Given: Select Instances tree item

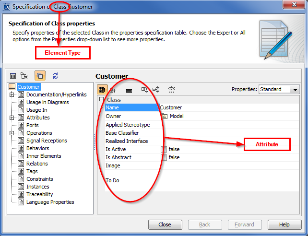Looking at the screenshot, I should [38, 187].
